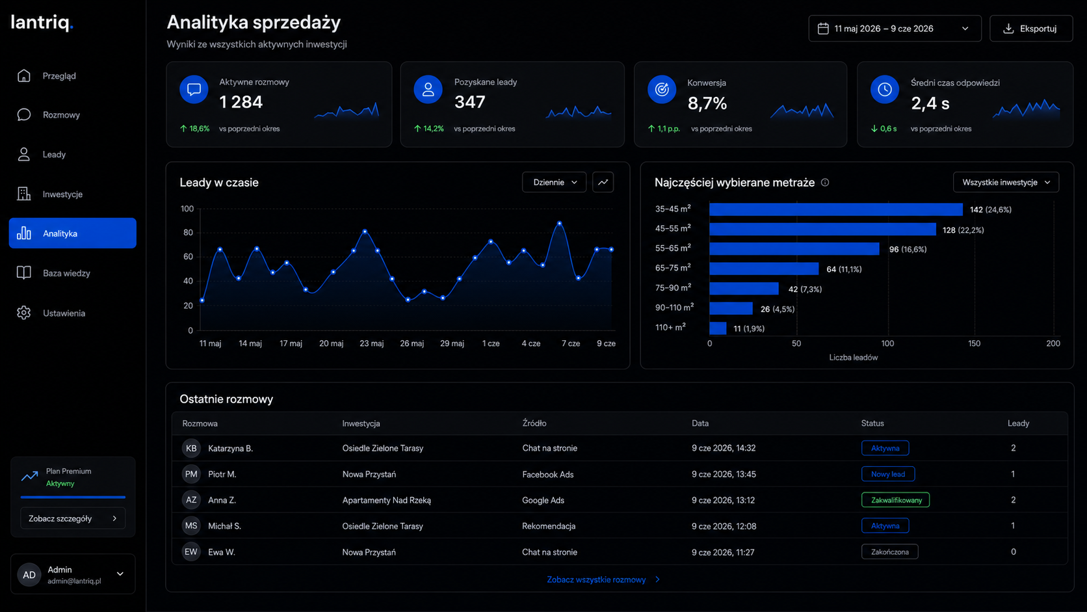The image size is (1087, 612).
Task: Expand the Admin account menu chevron
Action: coord(120,574)
